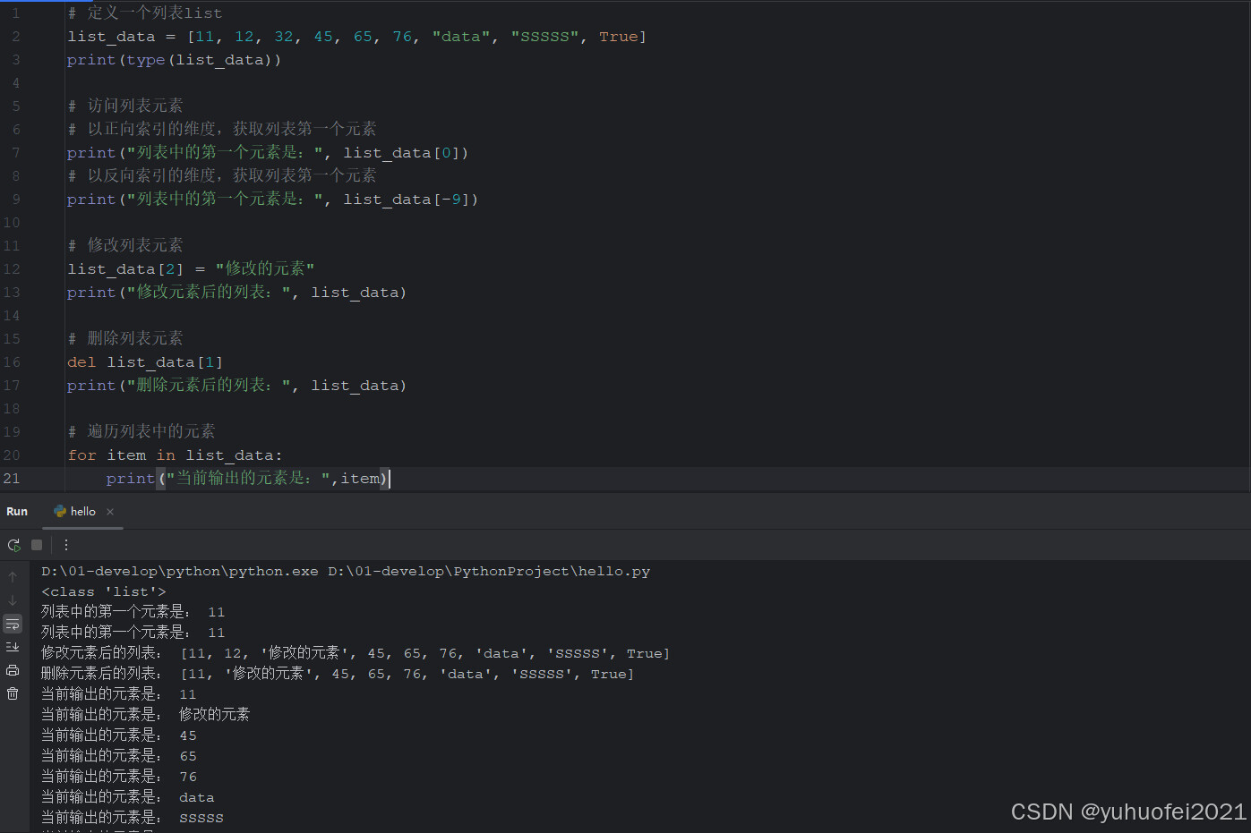
Task: Click list_data[0] in line 7
Action: (x=406, y=153)
